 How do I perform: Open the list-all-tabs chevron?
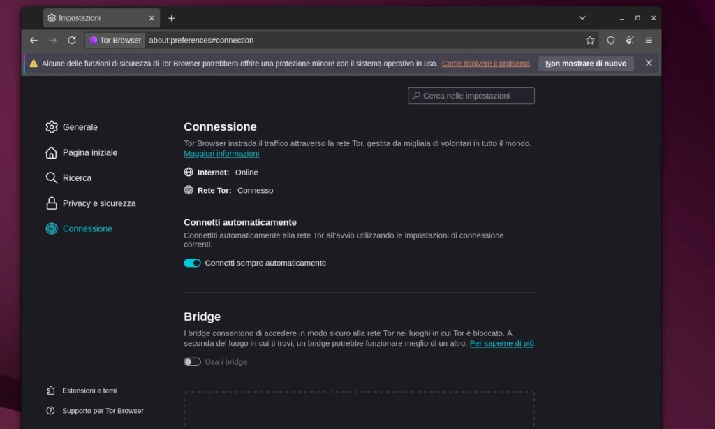(582, 17)
